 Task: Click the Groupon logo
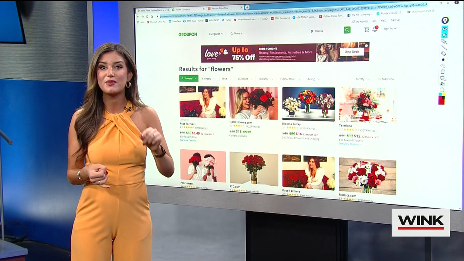(188, 34)
